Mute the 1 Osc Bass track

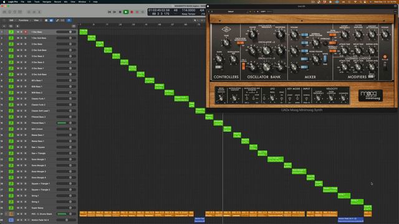(x=18, y=32)
